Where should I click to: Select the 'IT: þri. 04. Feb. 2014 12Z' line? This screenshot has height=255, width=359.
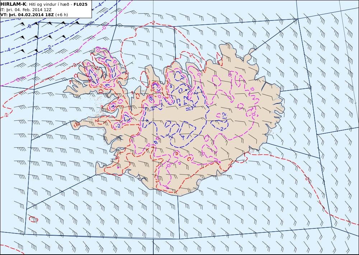[26, 10]
